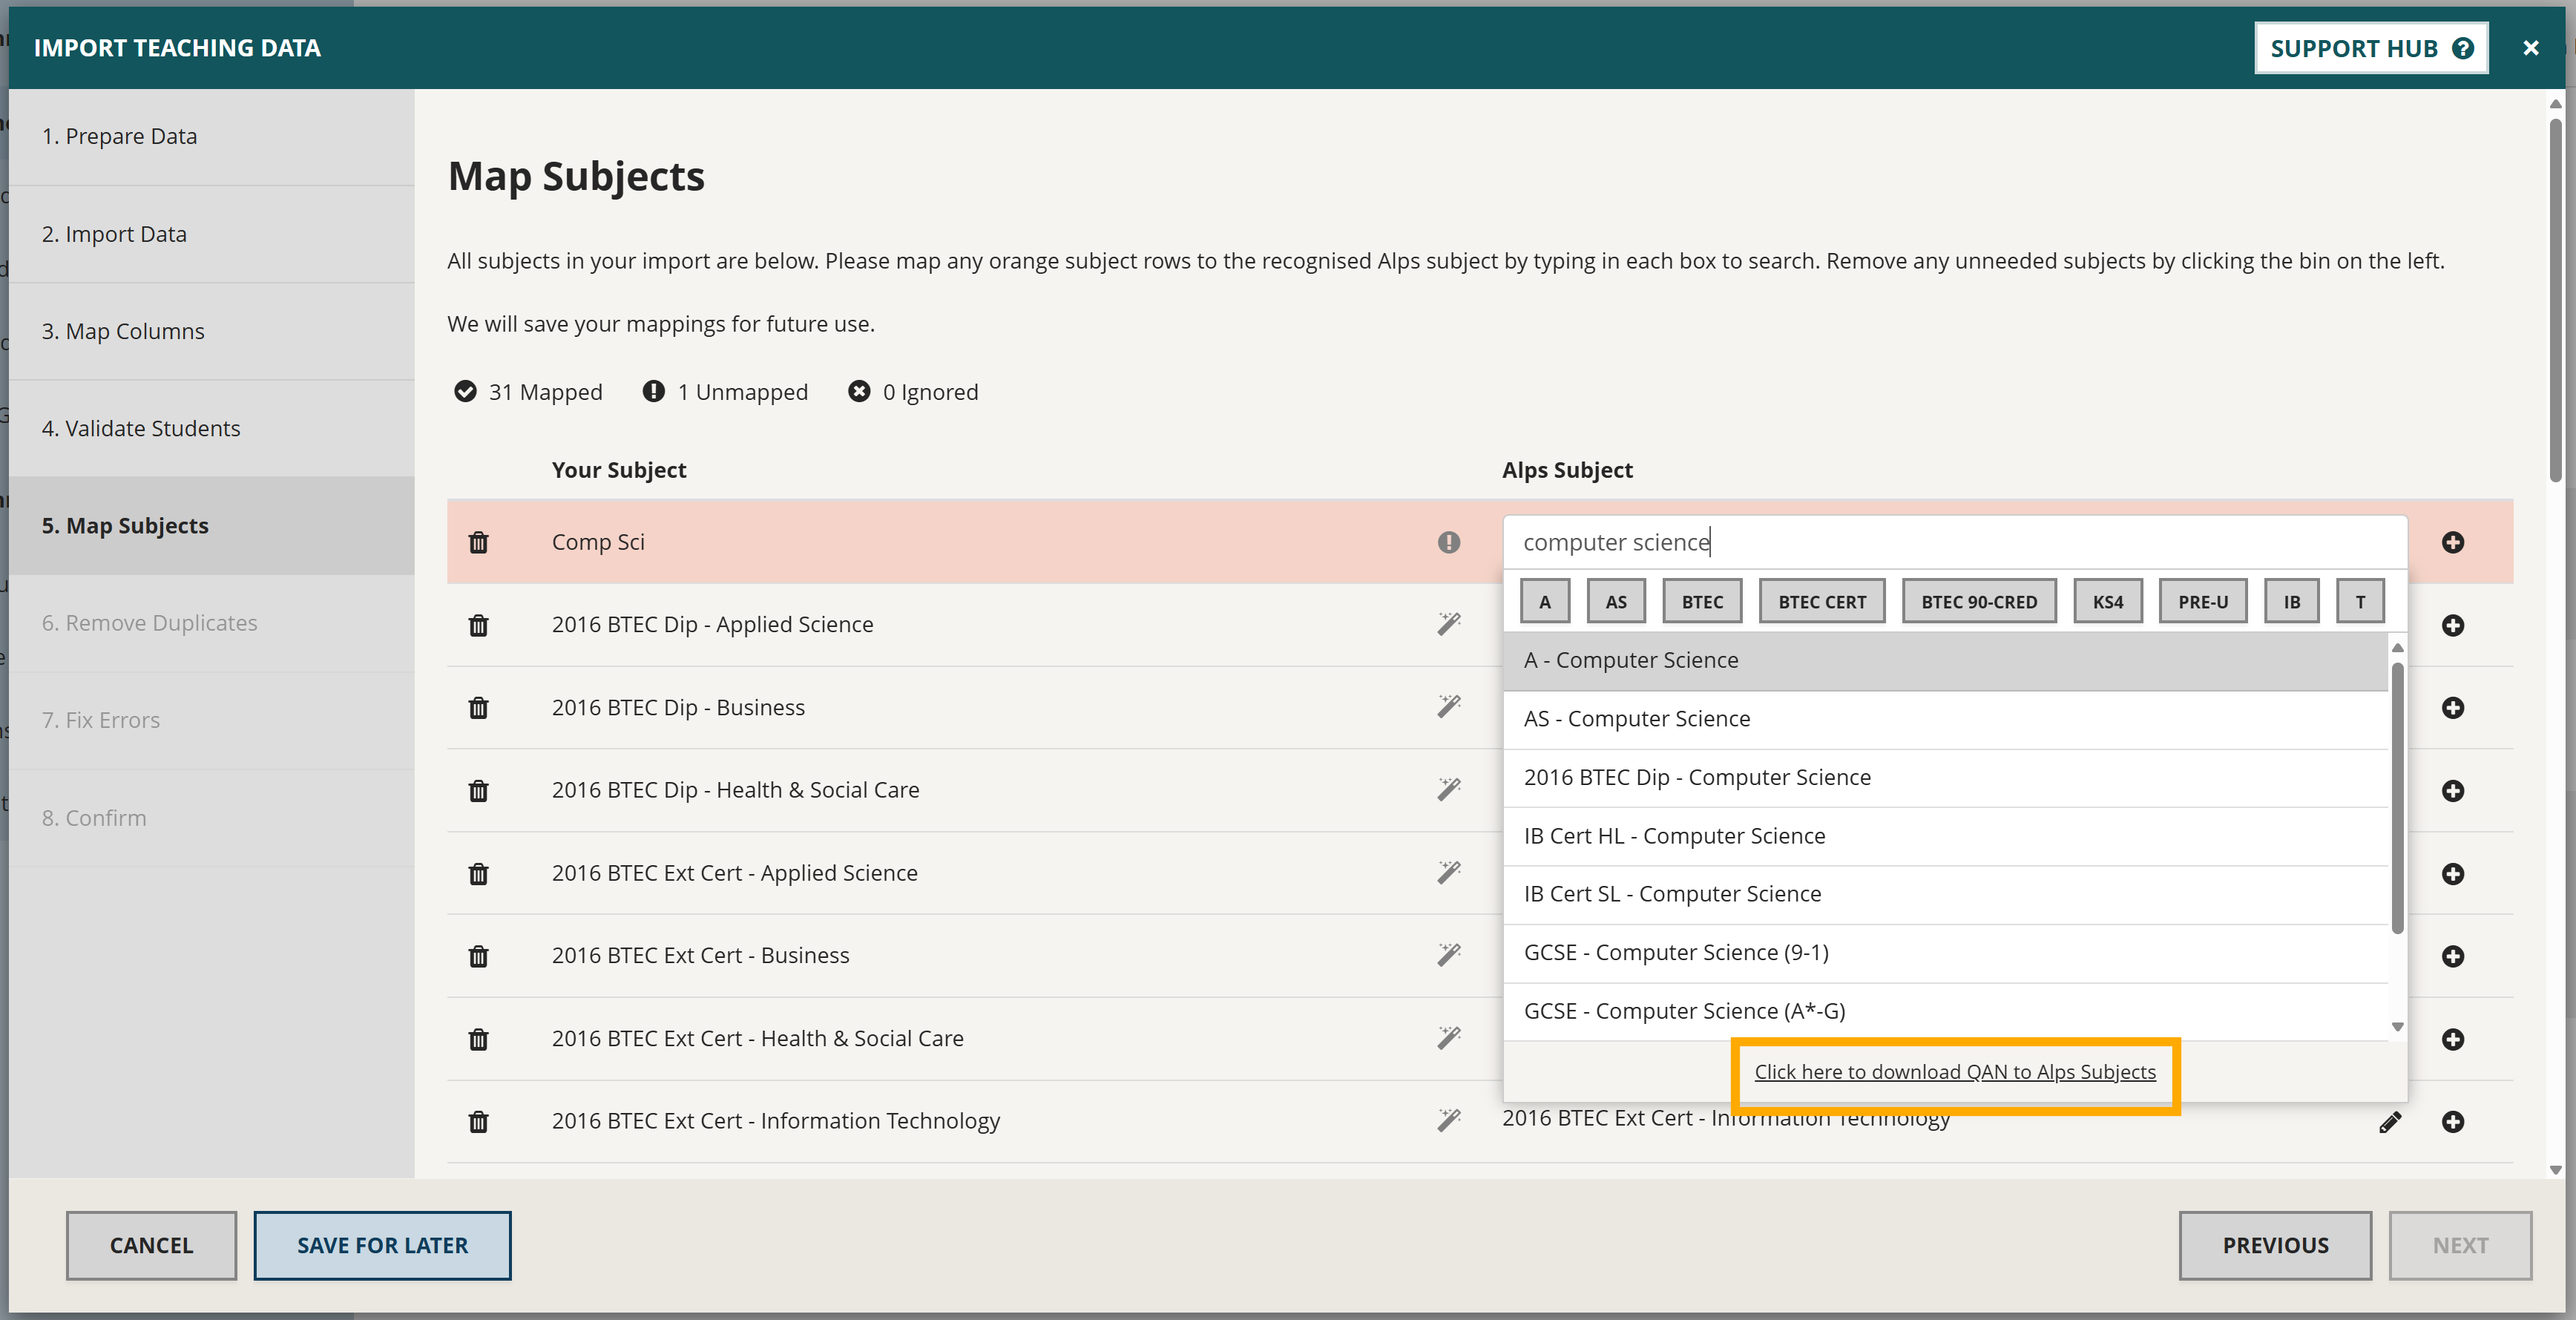Click plus icon on 2016 BTEC Dip - Applied Science row

pyautogui.click(x=2453, y=625)
